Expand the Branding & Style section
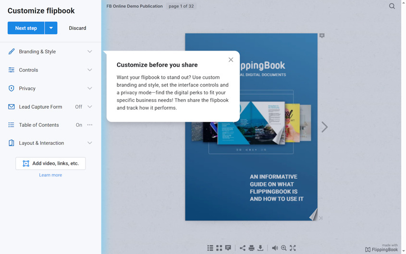 coord(50,51)
